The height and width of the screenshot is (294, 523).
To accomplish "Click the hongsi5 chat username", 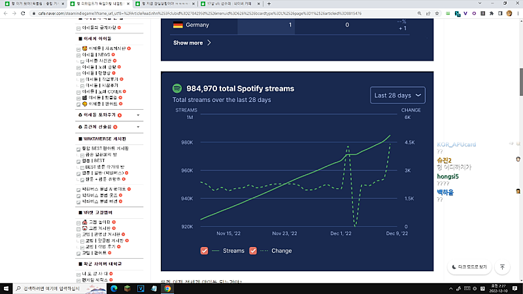I will [448, 176].
